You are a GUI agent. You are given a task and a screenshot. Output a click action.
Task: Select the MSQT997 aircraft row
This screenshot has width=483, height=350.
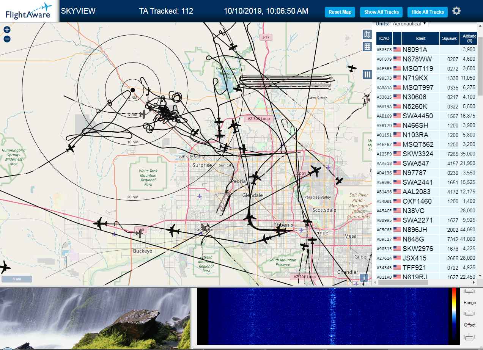[x=427, y=87]
